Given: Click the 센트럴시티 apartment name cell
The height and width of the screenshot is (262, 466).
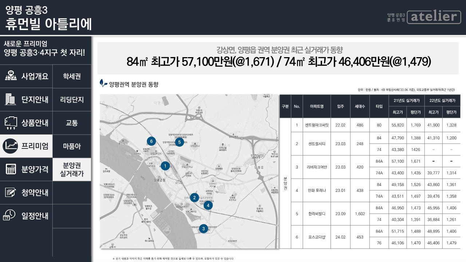Looking at the screenshot, I should coord(317,143).
